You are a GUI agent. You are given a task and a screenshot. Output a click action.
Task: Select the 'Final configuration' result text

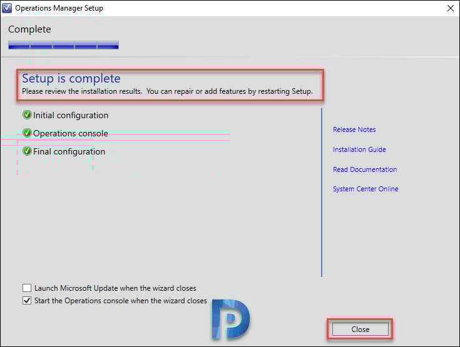[69, 151]
